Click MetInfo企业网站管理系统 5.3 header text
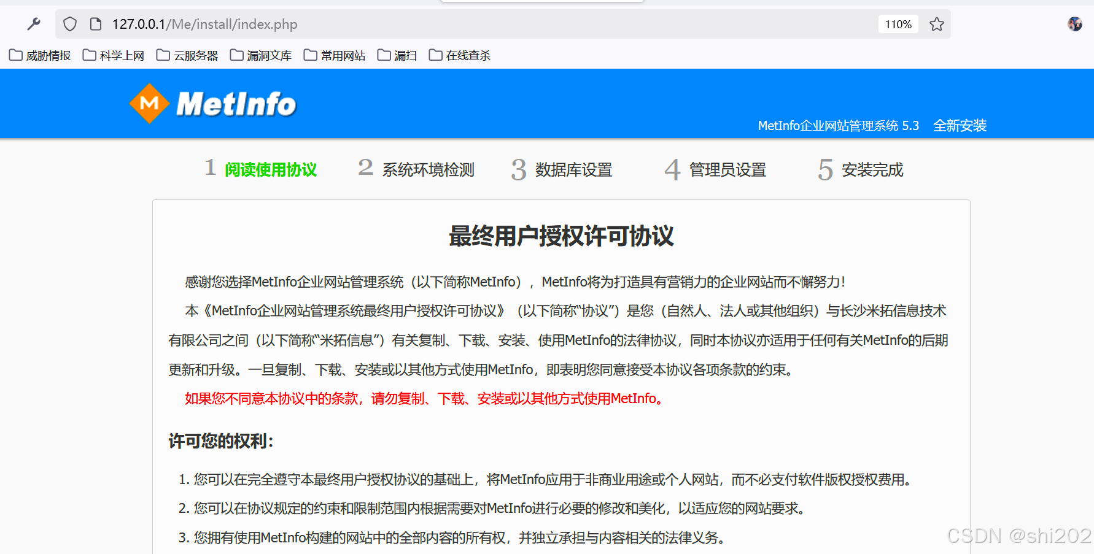This screenshot has height=554, width=1094. coord(839,125)
